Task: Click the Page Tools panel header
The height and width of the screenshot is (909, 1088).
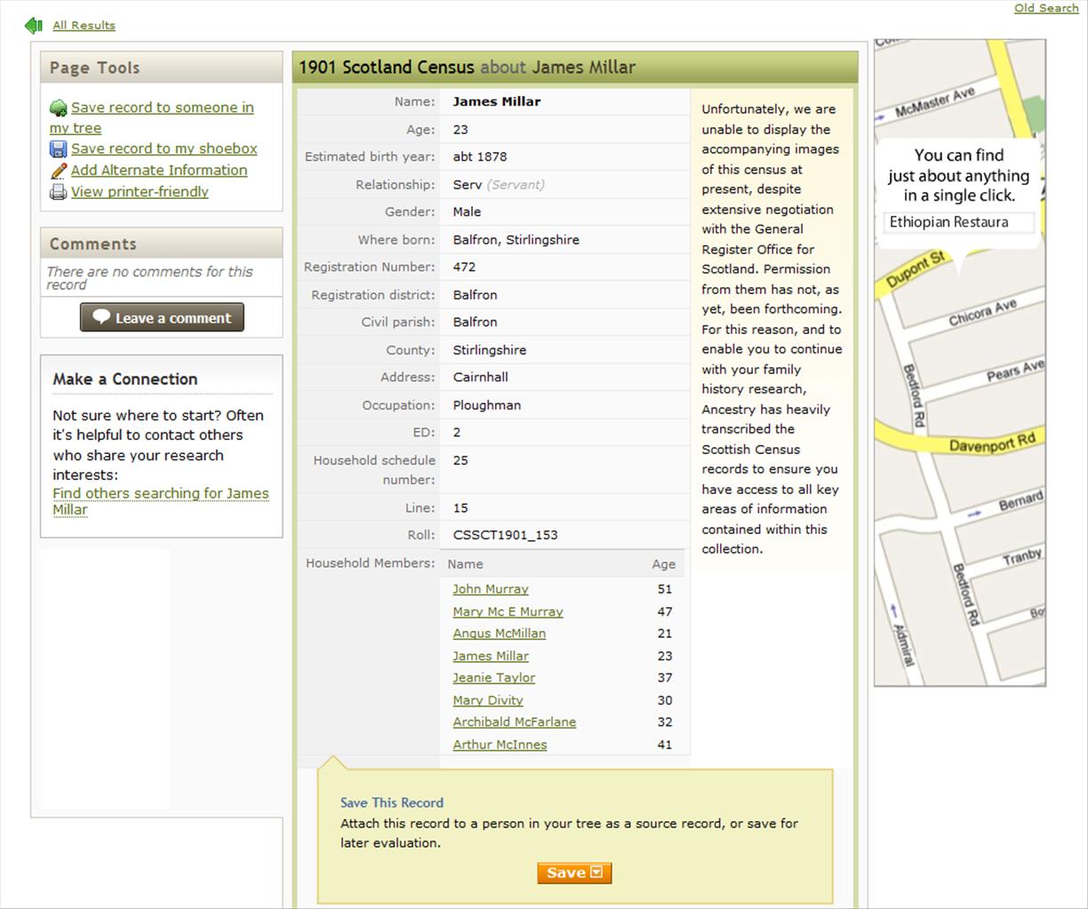Action: click(x=162, y=68)
